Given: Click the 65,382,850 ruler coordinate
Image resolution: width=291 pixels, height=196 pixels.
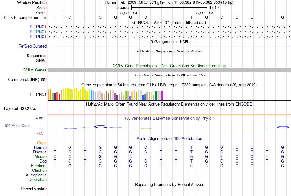Looking at the screenshot, I should 128,13.
